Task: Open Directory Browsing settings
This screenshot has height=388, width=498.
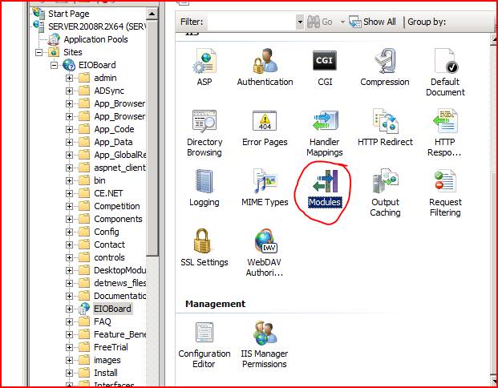Action: pyautogui.click(x=204, y=133)
